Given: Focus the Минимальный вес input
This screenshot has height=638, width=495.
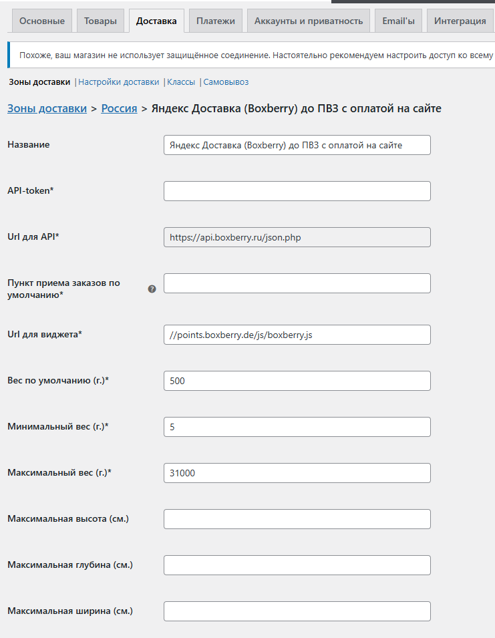Looking at the screenshot, I should pos(297,427).
